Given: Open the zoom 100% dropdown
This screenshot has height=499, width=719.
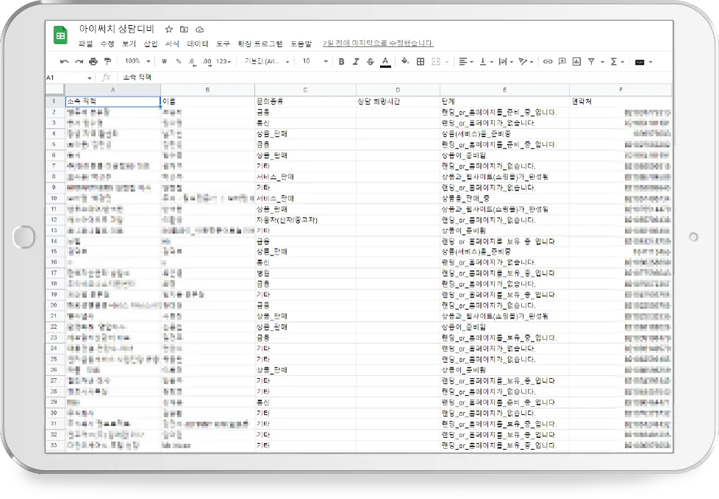Looking at the screenshot, I should pos(137,61).
